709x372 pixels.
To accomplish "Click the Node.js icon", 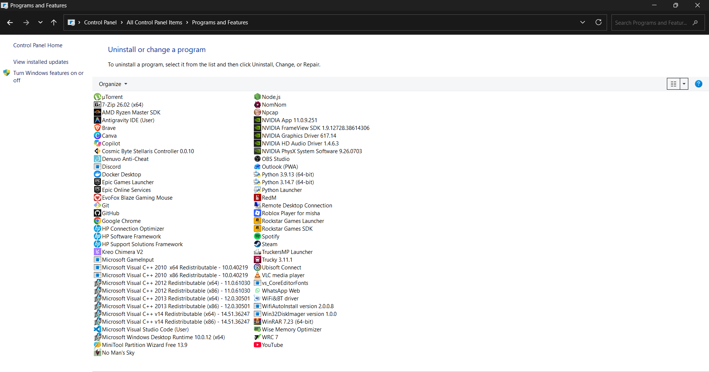I will [x=258, y=97].
